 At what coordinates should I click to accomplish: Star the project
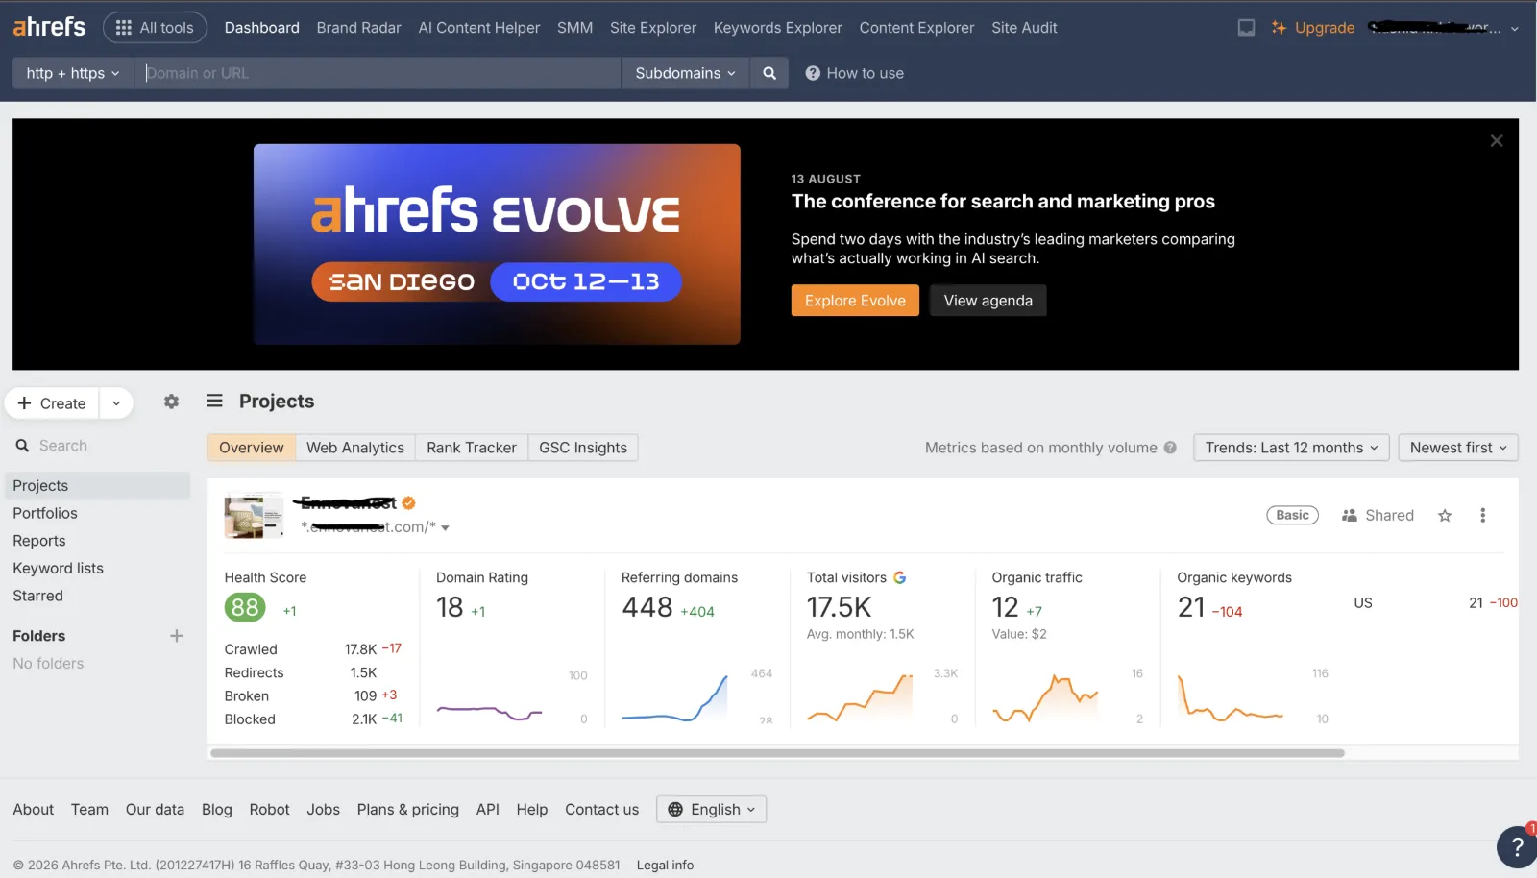(x=1445, y=516)
